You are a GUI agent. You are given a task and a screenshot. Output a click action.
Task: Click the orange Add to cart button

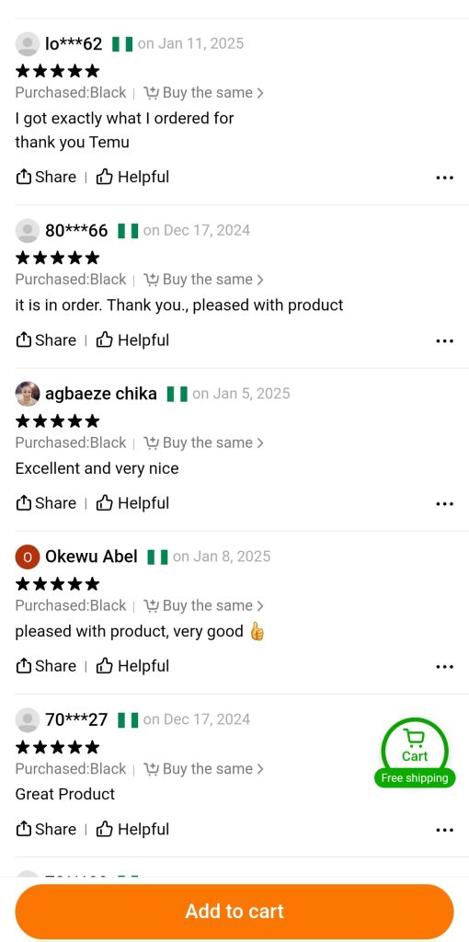point(234,912)
